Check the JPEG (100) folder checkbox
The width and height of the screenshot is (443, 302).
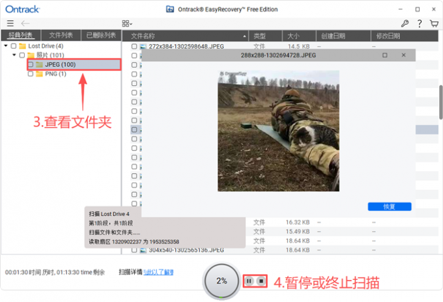(31, 64)
